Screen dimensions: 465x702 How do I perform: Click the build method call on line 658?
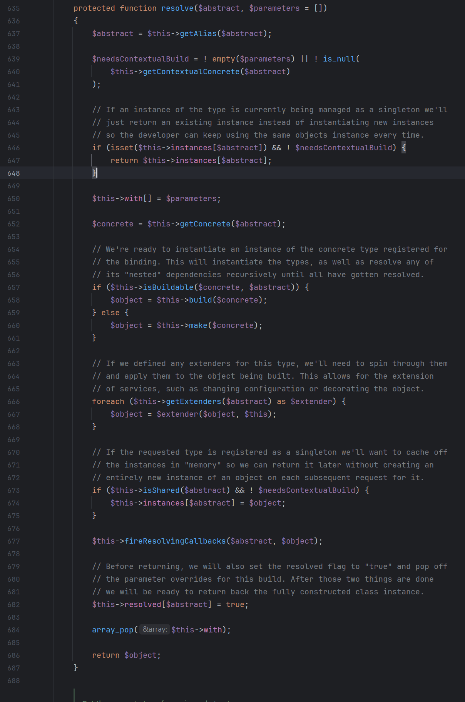pyautogui.click(x=200, y=300)
